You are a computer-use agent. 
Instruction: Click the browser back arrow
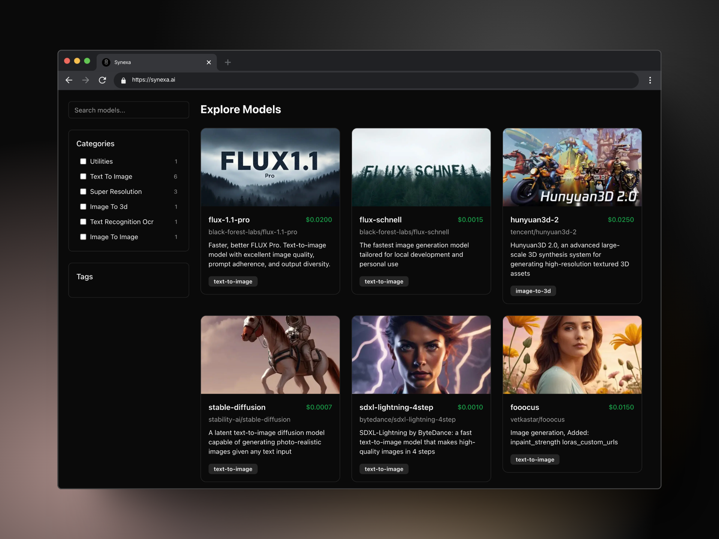tap(69, 80)
